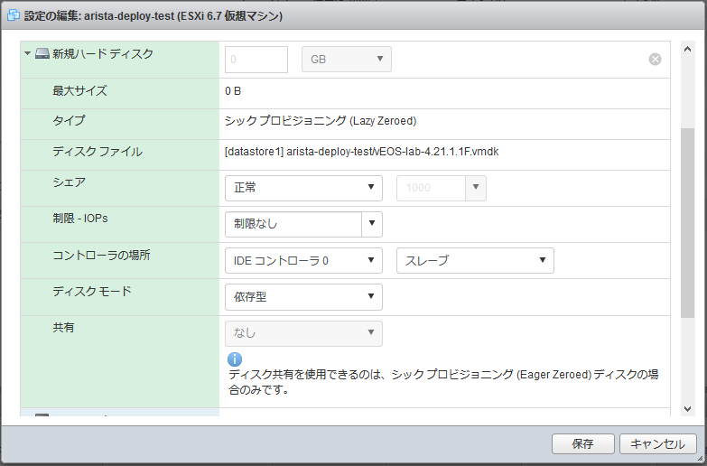Click the 制限なし IOPs text field
Viewport: 707px width, 466px height.
[293, 224]
